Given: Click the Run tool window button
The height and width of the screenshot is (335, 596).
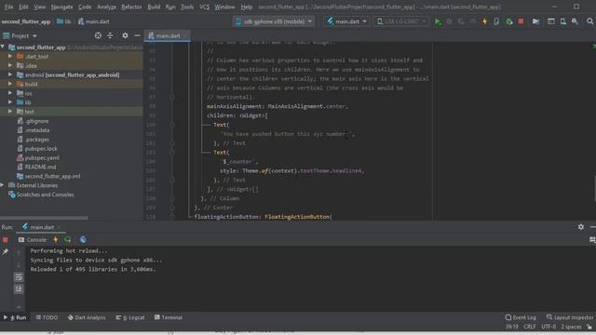Looking at the screenshot, I should (15, 317).
